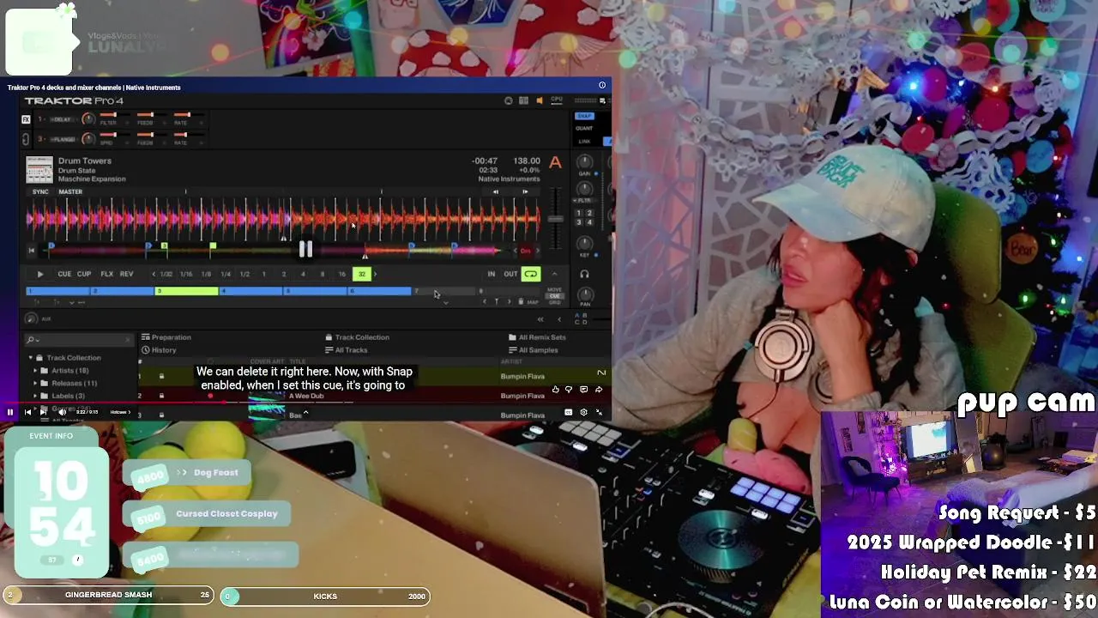Open the All Tracks favorite
The height and width of the screenshot is (618, 1098).
346,350
